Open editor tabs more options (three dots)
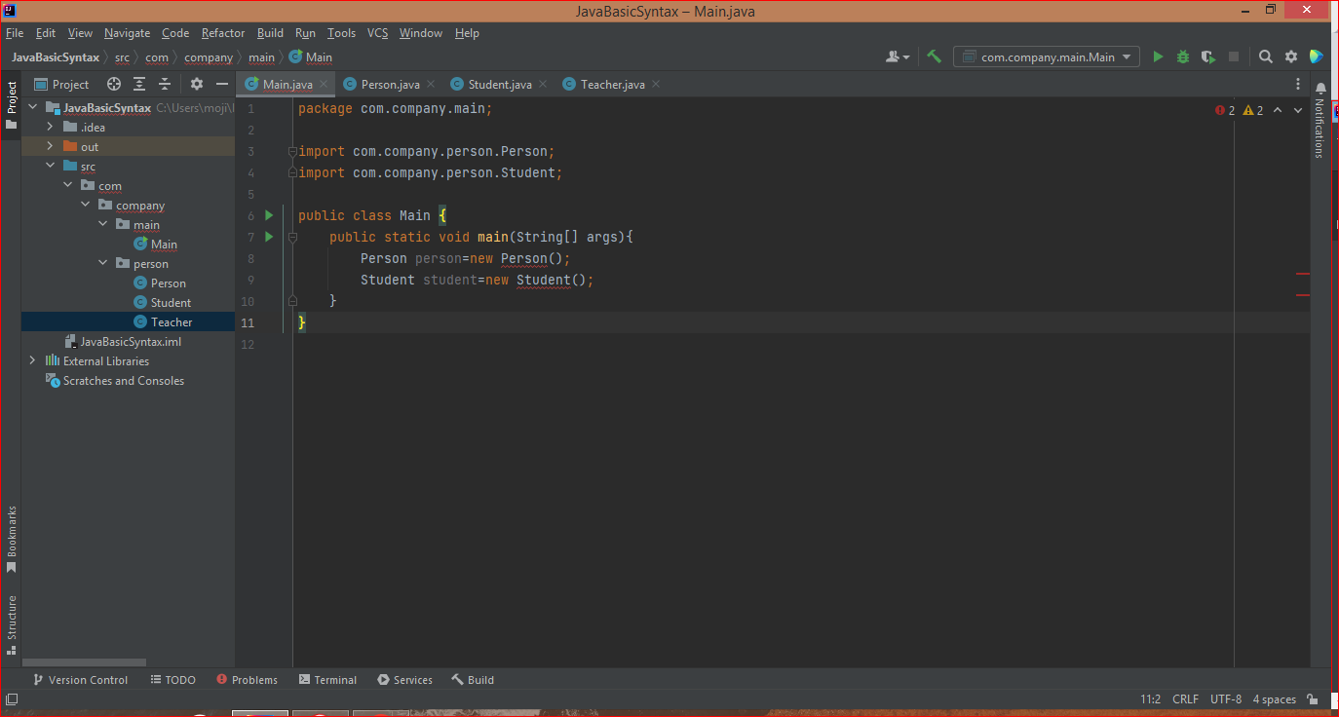This screenshot has width=1339, height=717. coord(1298,85)
